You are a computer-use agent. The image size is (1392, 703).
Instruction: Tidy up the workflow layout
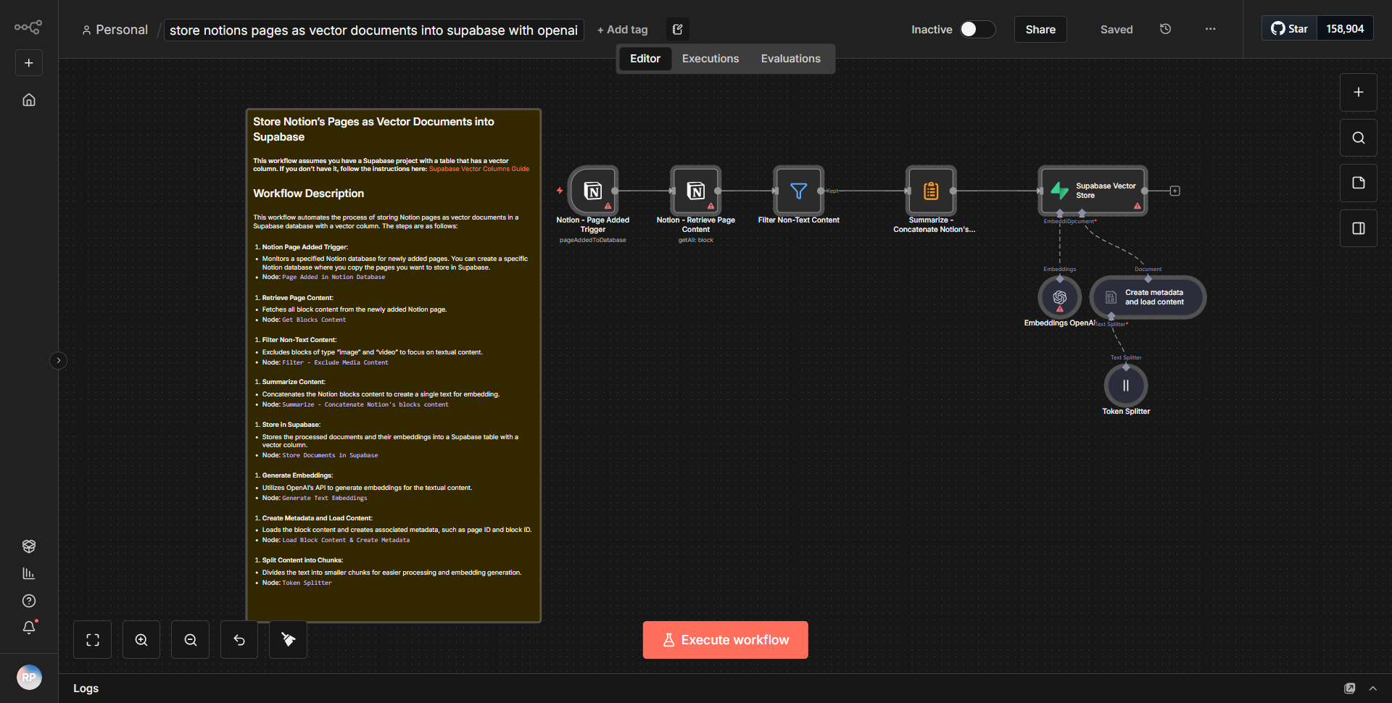click(288, 640)
